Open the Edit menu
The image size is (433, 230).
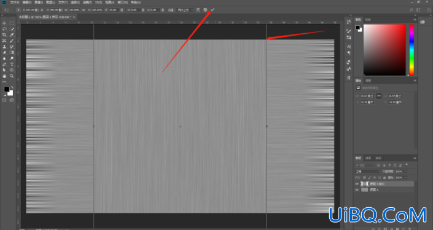tap(27, 2)
